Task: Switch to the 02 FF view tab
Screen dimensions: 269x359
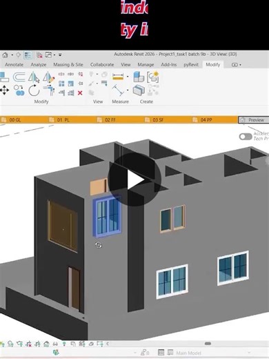Action: [110, 119]
